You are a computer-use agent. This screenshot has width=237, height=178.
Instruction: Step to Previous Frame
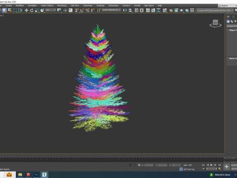point(207,165)
